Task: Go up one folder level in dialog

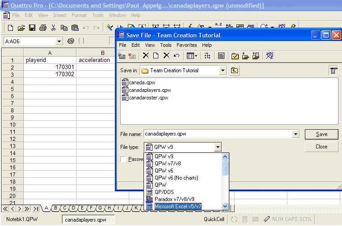Action: [x=234, y=70]
